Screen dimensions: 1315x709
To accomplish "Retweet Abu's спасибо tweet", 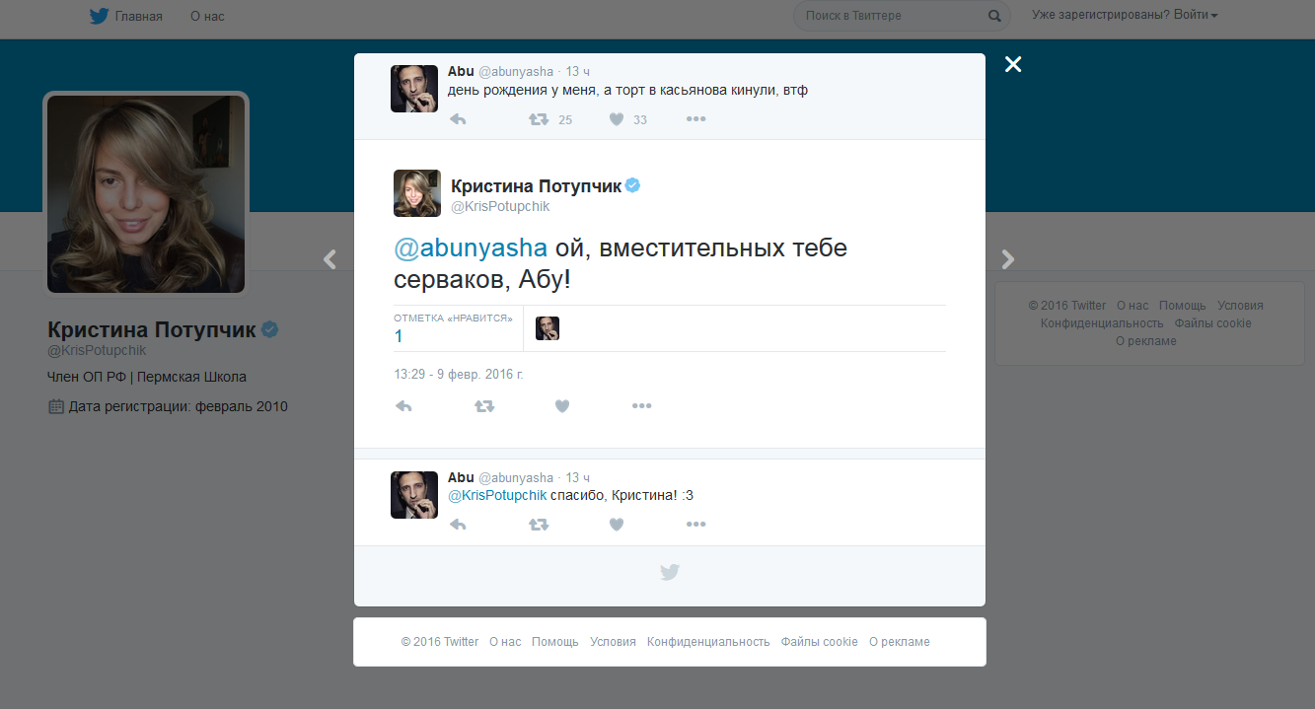I will coord(539,525).
